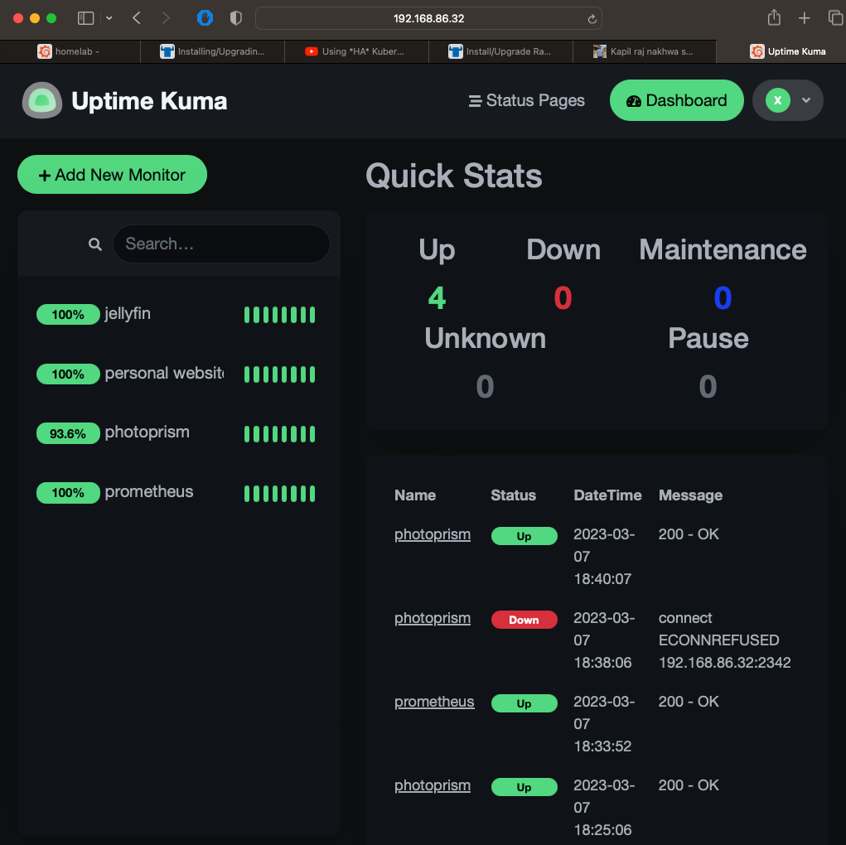846x845 pixels.
Task: Reload the page with the refresh icon
Action: (592, 19)
